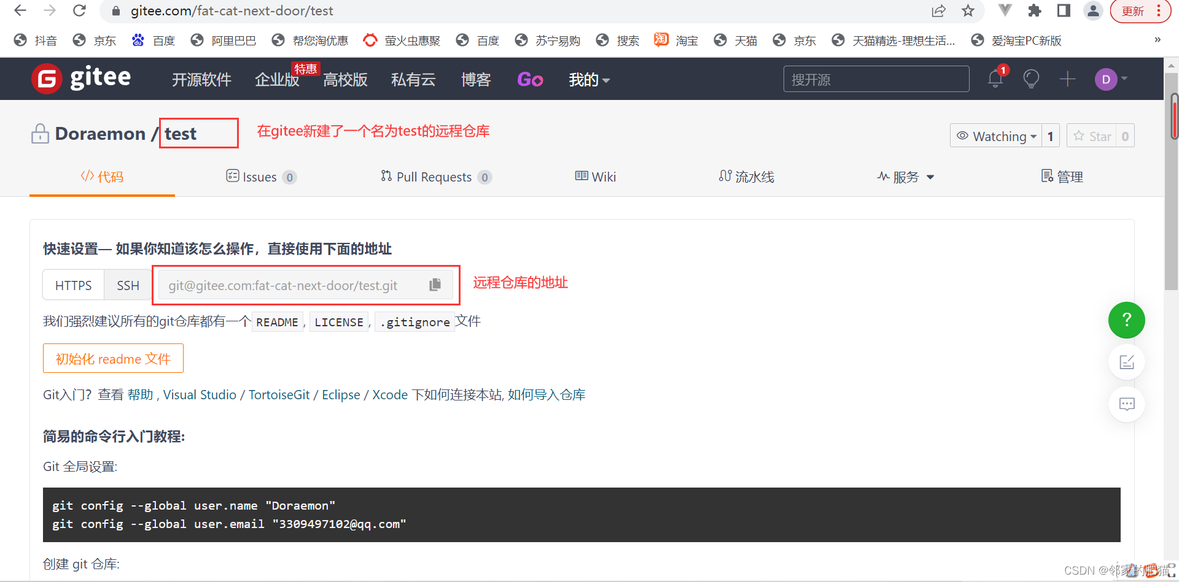
Task: Reload the page with refresh icon
Action: click(x=79, y=10)
